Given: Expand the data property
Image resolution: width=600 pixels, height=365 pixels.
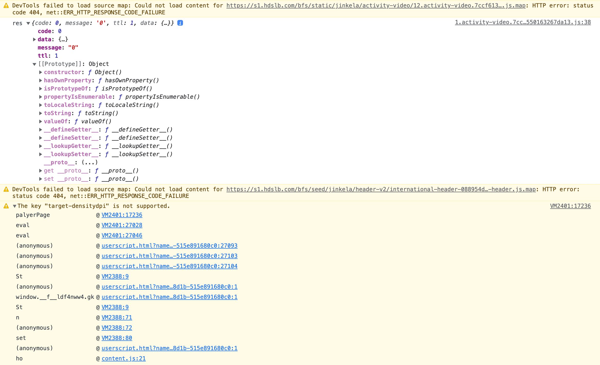Looking at the screenshot, I should [x=34, y=39].
